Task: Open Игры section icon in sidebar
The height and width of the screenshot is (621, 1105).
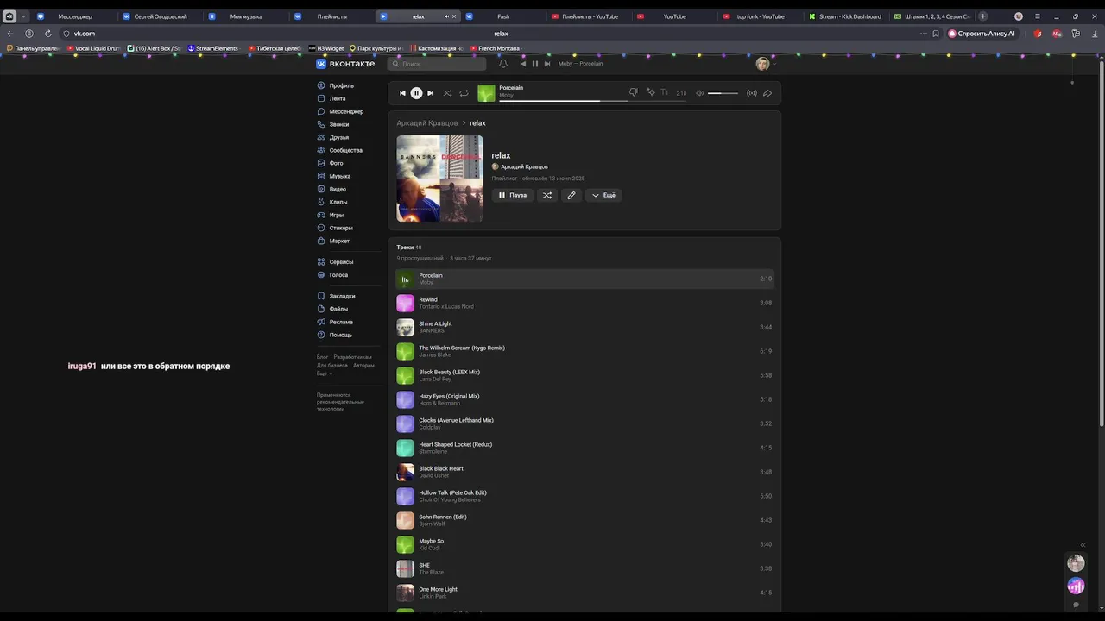Action: 321,215
